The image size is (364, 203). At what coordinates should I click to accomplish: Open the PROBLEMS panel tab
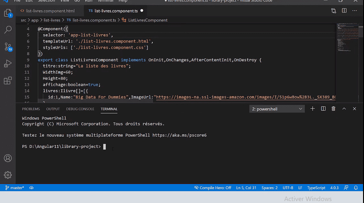[31, 109]
